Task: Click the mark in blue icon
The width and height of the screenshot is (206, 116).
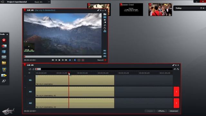Action: 70,60
